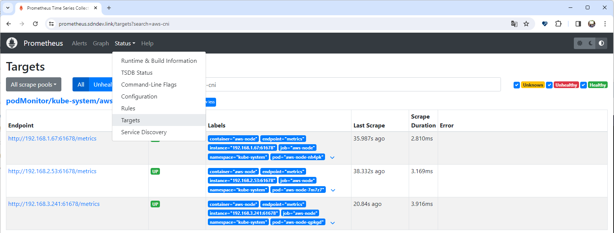The height and width of the screenshot is (233, 614).
Task: Click the Unhealthy red badge
Action: (566, 85)
